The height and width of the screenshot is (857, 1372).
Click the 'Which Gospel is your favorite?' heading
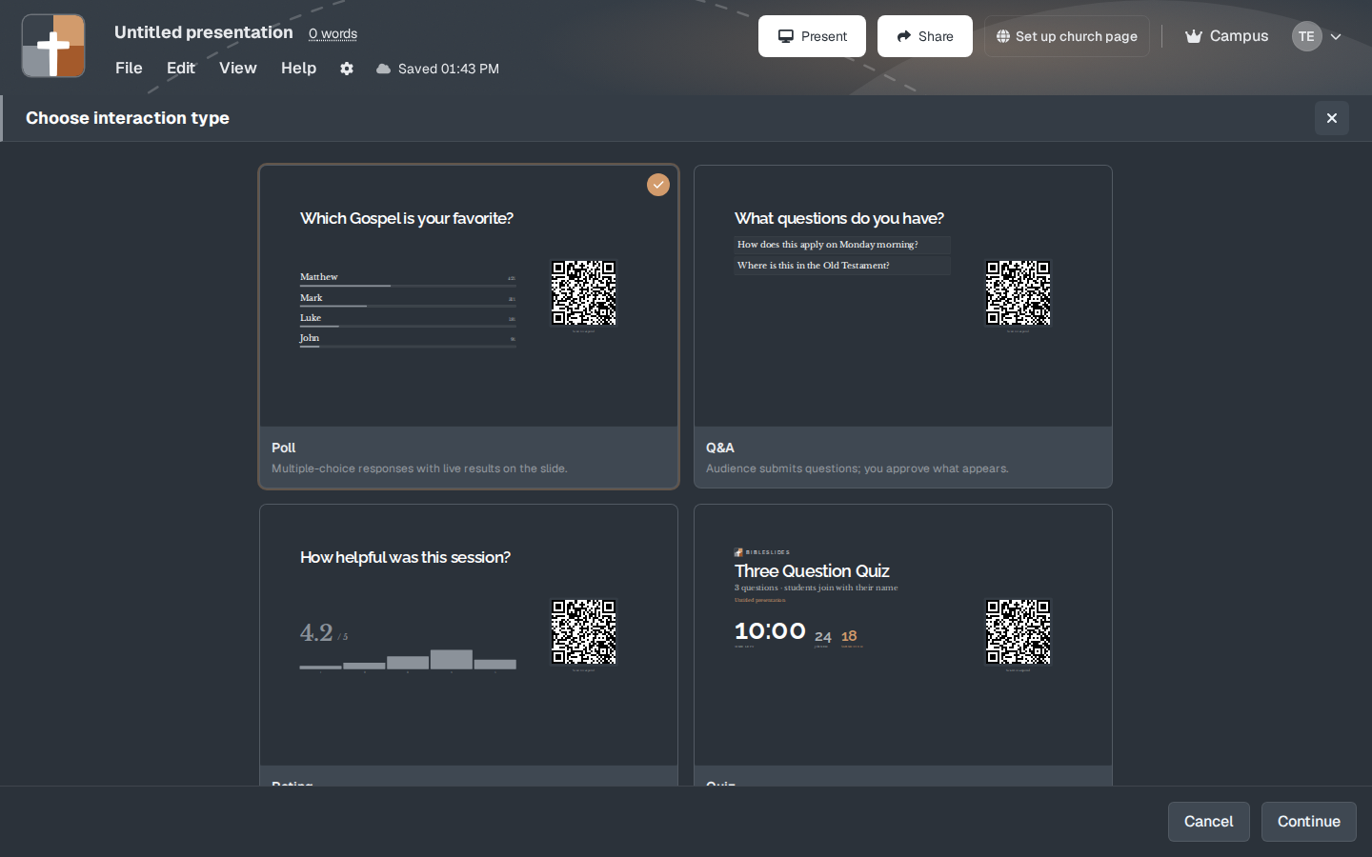coord(407,218)
